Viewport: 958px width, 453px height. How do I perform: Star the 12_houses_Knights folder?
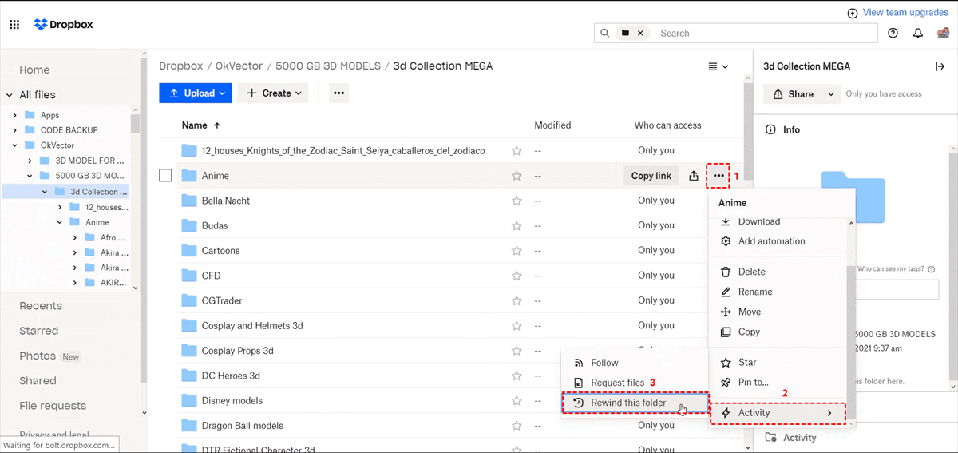pos(517,150)
